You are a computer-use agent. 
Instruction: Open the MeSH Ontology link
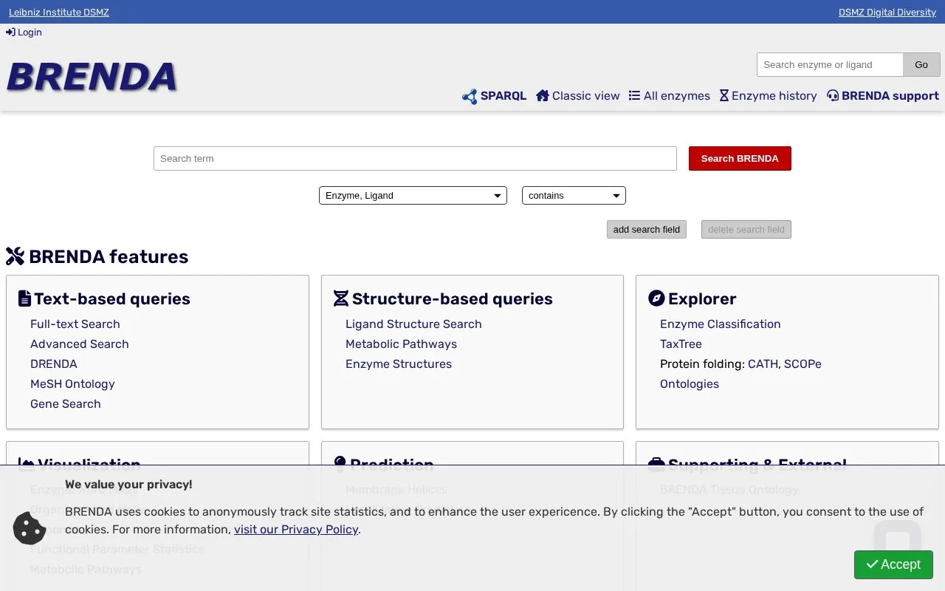pyautogui.click(x=72, y=383)
